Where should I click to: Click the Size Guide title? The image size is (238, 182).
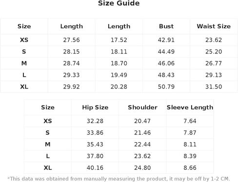tap(119, 3)
